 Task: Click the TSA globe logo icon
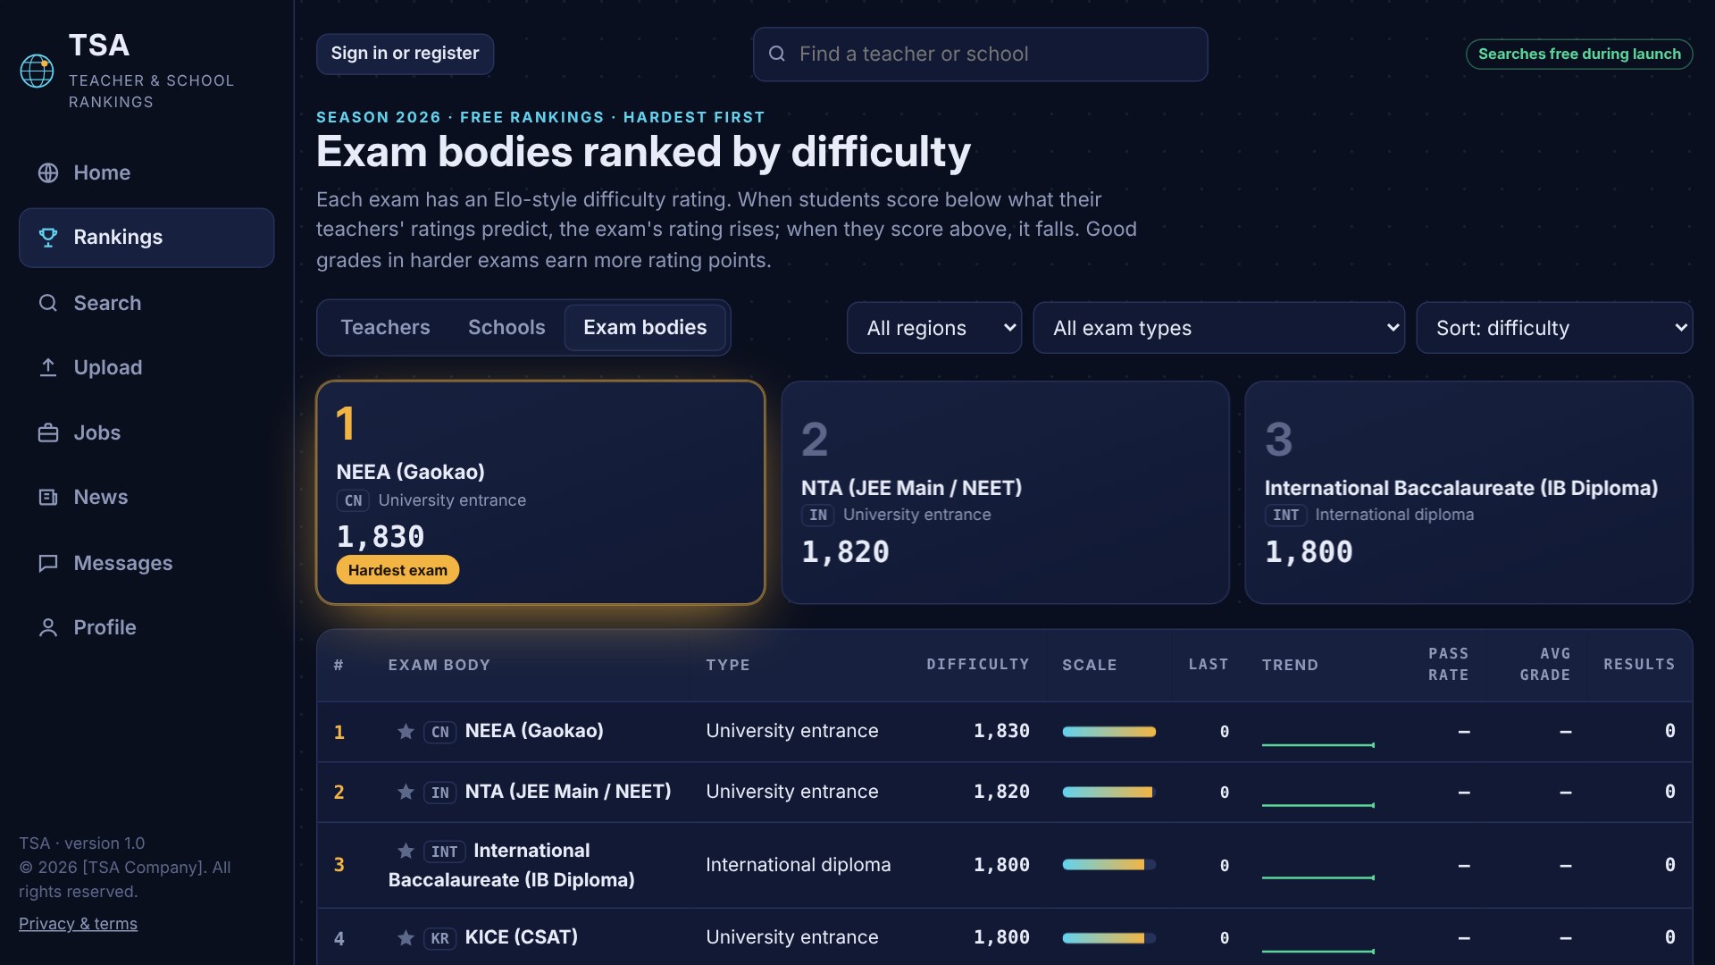pyautogui.click(x=37, y=71)
